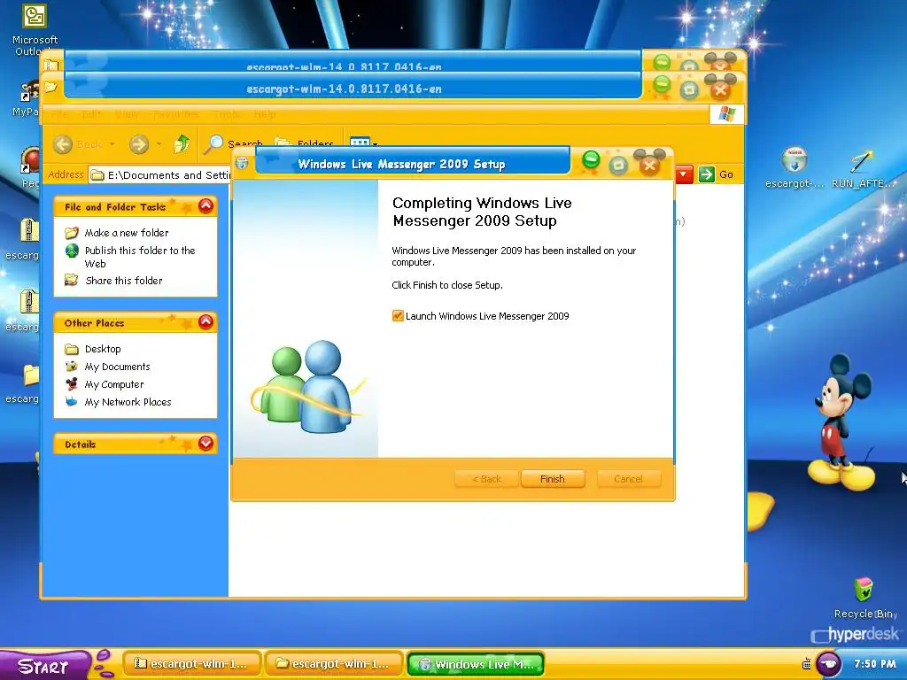Minimize the front escargot-wlm Explorer window
Image resolution: width=907 pixels, height=680 pixels.
pos(662,85)
